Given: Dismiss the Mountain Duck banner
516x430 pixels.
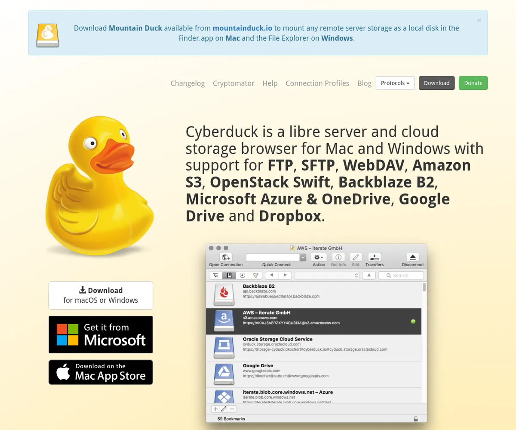Looking at the screenshot, I should point(479,20).
